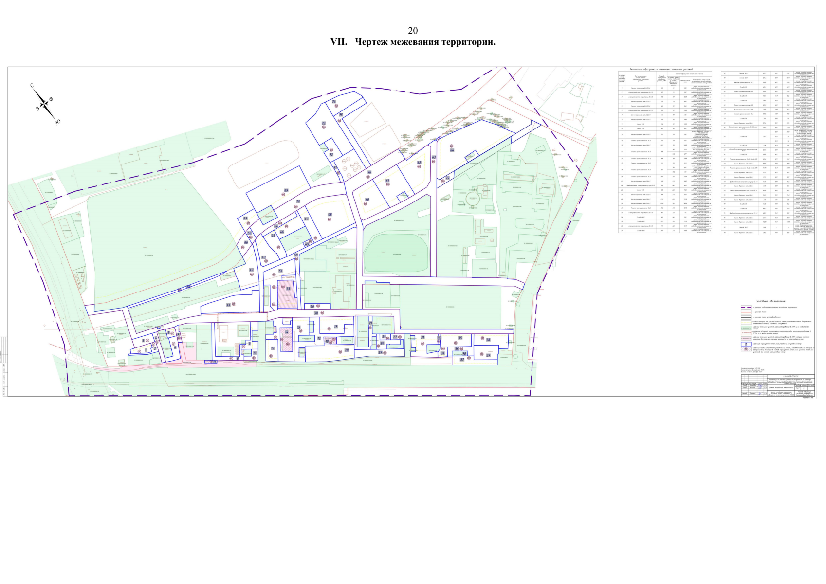The width and height of the screenshot is (826, 584).
Task: Click the page number "20" at top
Action: tap(413, 31)
